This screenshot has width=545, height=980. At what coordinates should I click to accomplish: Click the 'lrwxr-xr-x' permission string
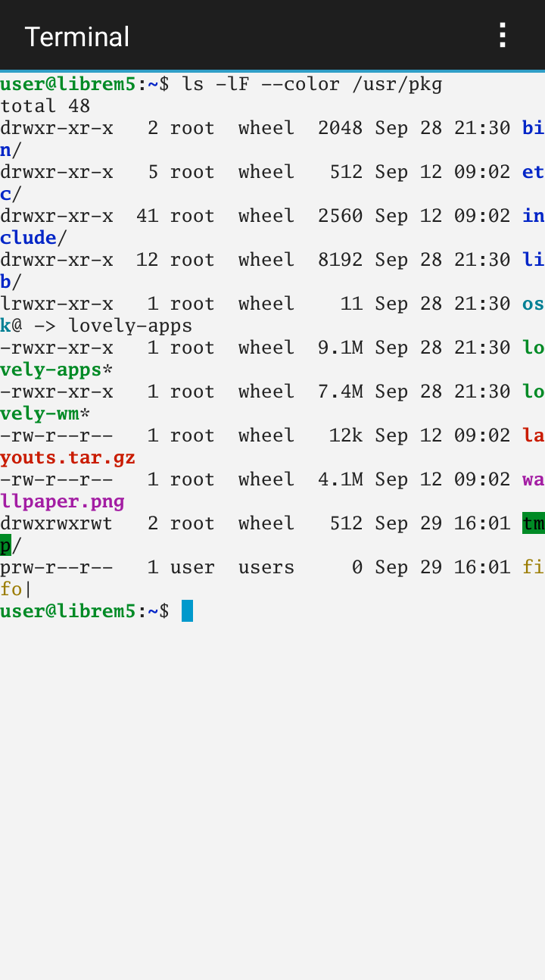(57, 304)
